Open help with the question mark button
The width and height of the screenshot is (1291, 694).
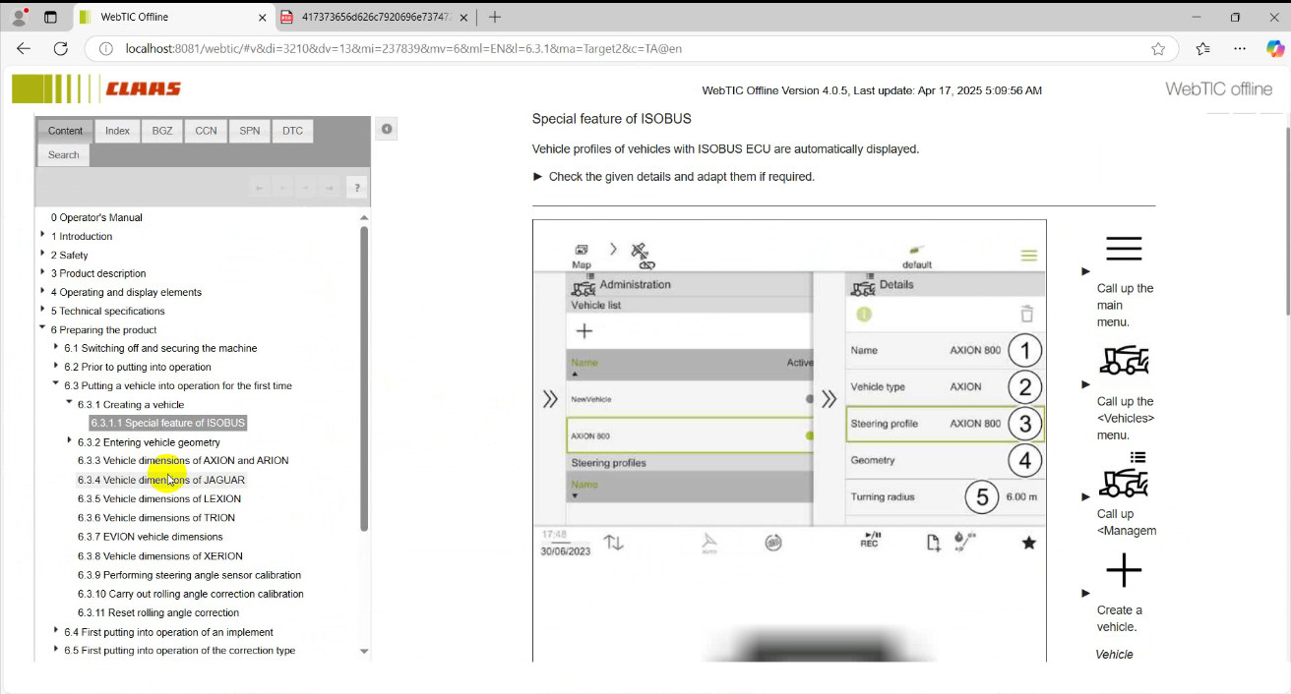click(x=357, y=188)
